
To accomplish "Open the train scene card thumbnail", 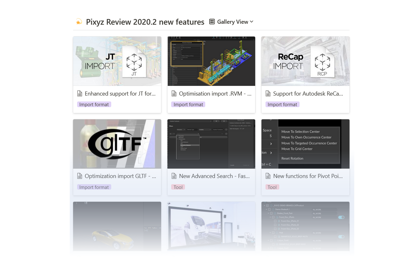I will [x=211, y=226].
